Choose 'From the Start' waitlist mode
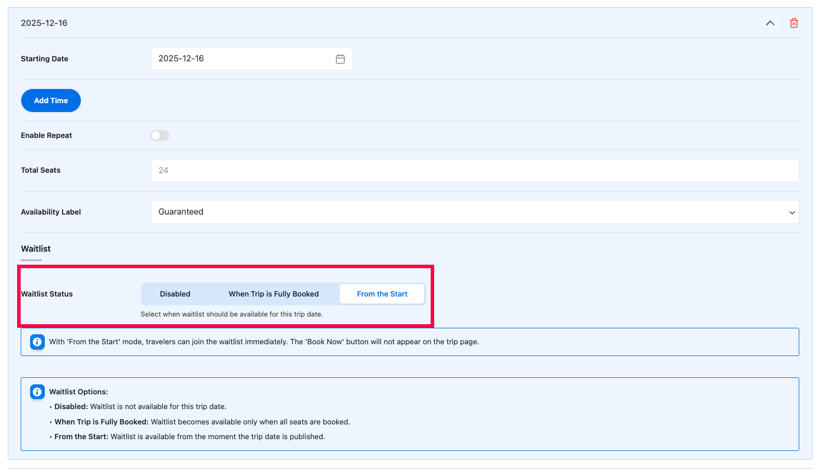 [x=382, y=294]
